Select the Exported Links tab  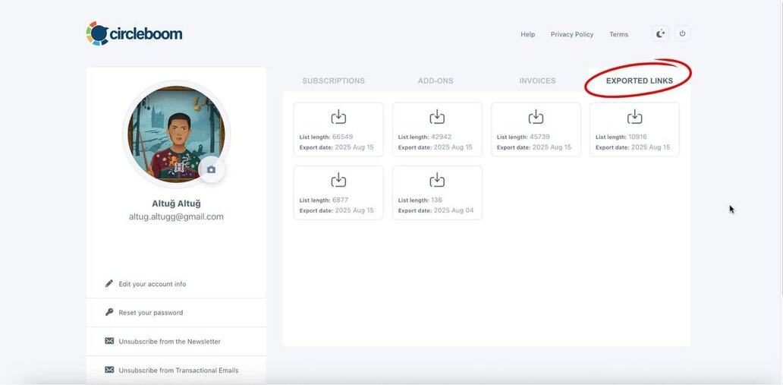pos(639,81)
